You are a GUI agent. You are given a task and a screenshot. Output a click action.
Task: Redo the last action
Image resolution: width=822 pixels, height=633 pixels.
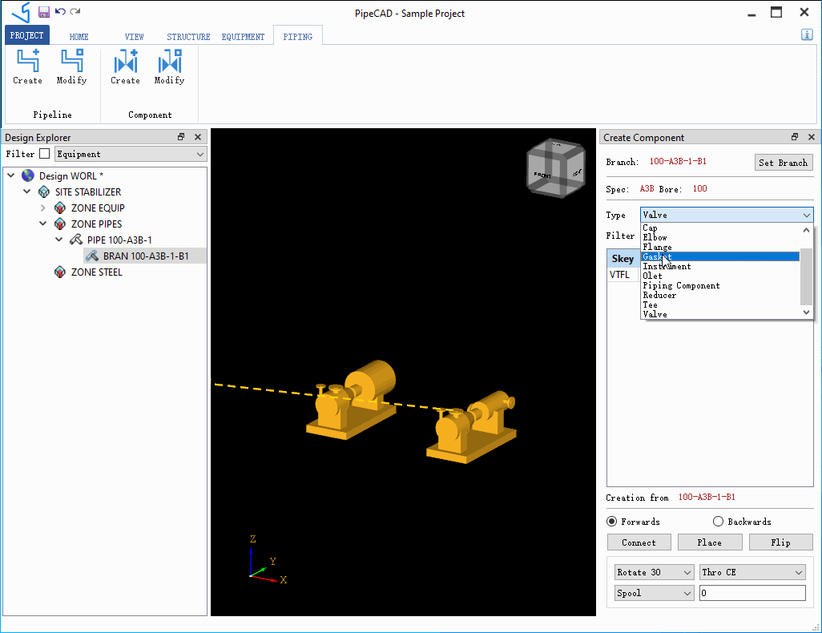[x=75, y=11]
